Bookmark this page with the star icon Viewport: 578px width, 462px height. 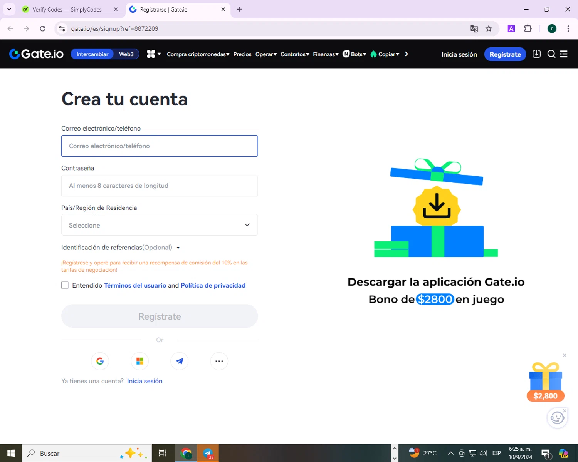(489, 29)
